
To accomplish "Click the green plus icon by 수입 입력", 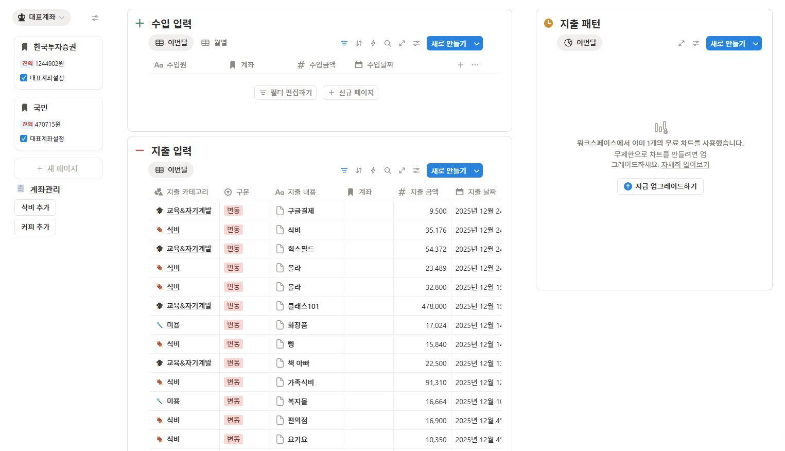I will (139, 23).
